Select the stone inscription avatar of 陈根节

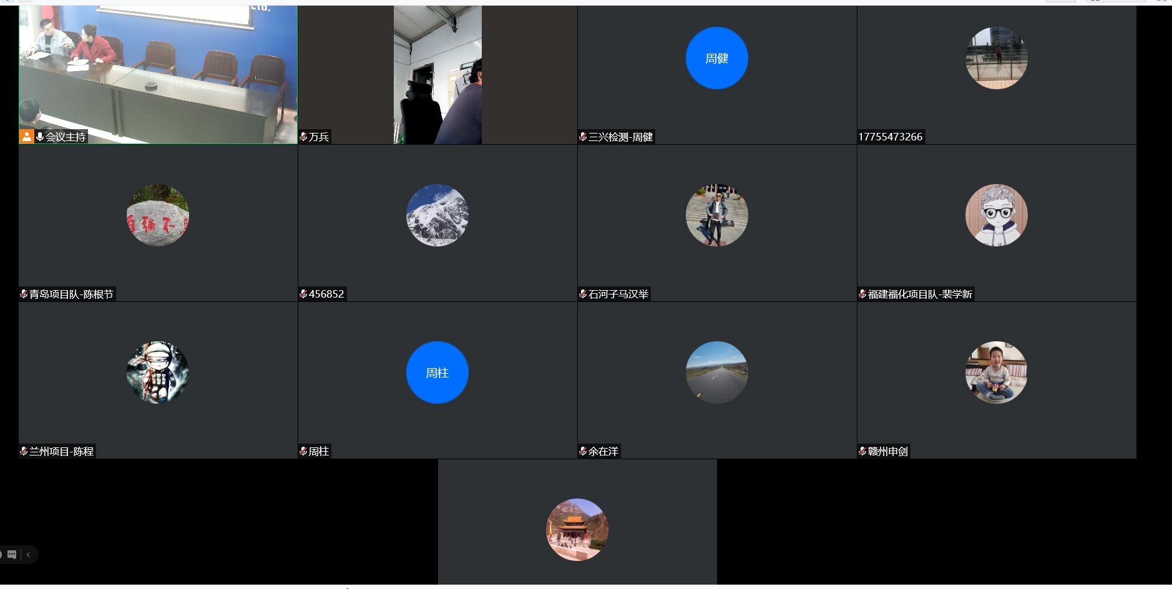coord(158,215)
